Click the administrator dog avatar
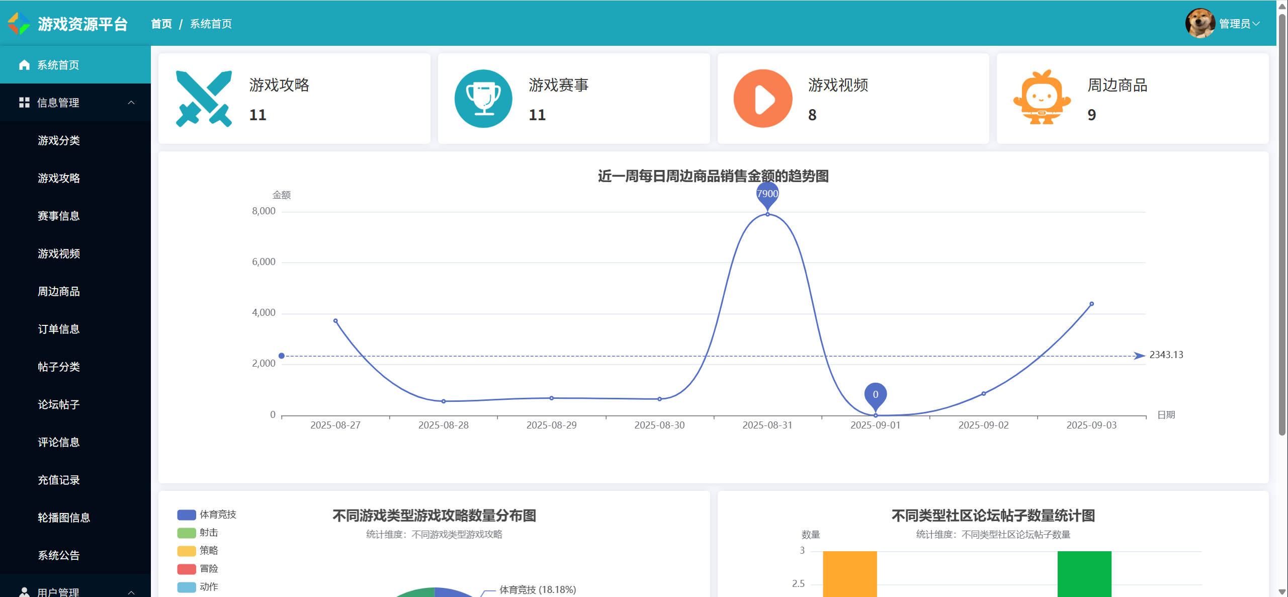The width and height of the screenshot is (1288, 597). pos(1199,23)
